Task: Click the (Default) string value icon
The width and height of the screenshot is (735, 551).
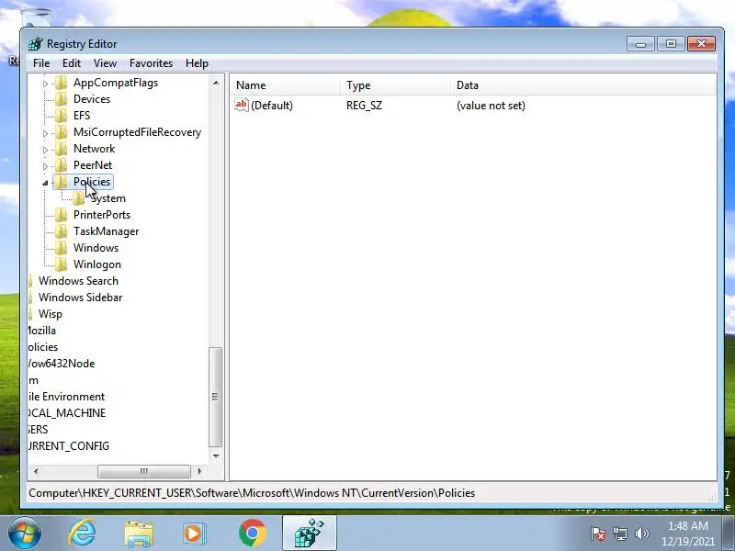Action: (242, 105)
